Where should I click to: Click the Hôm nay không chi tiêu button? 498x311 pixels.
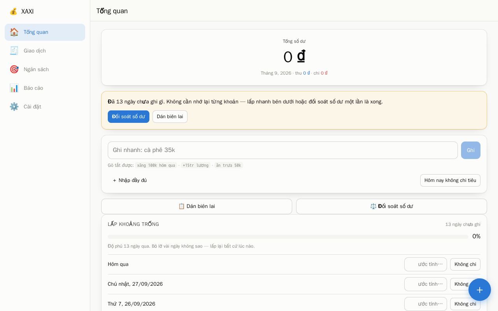[x=450, y=180]
